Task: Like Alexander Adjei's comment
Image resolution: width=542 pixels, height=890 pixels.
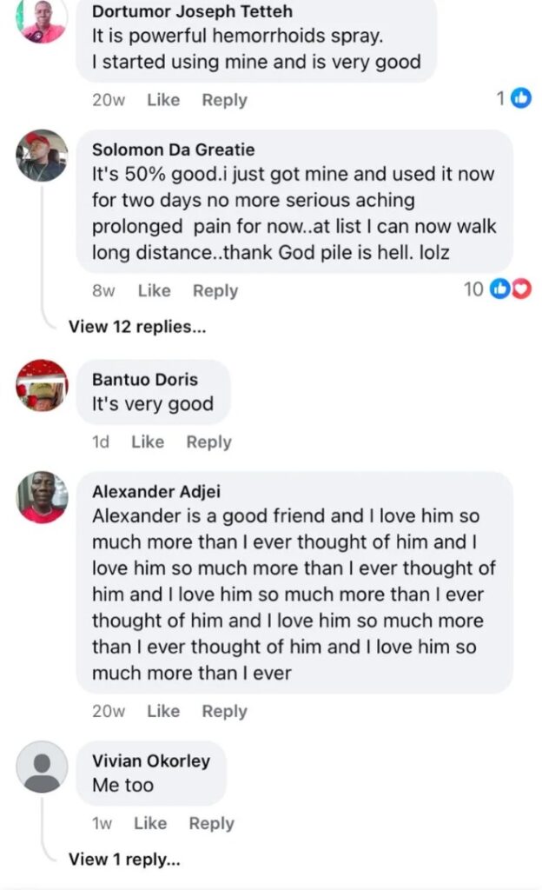Action: [x=163, y=711]
